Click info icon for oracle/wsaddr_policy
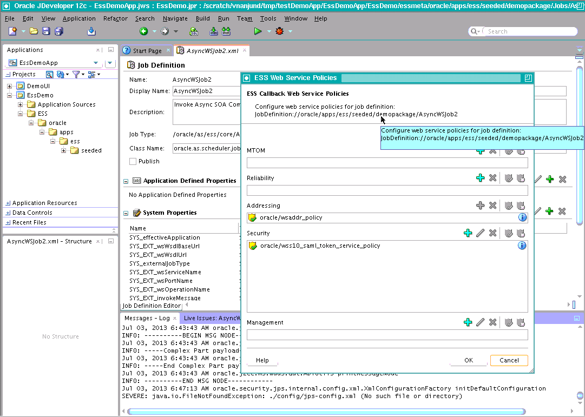Viewport: 585px width, 417px height. click(x=522, y=217)
